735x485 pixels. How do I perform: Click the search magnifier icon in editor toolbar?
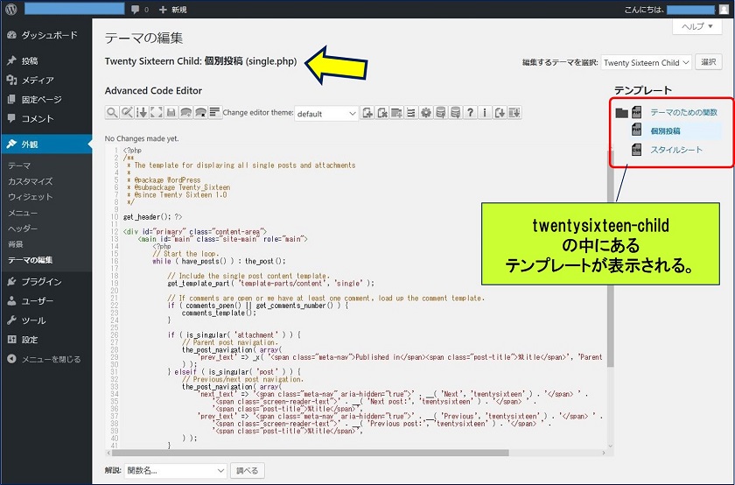(112, 113)
